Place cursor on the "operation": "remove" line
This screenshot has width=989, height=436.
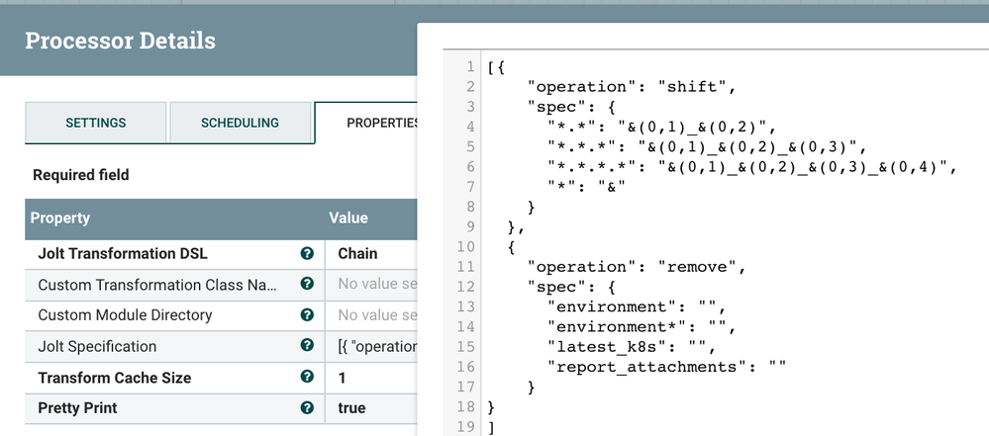tap(635, 267)
